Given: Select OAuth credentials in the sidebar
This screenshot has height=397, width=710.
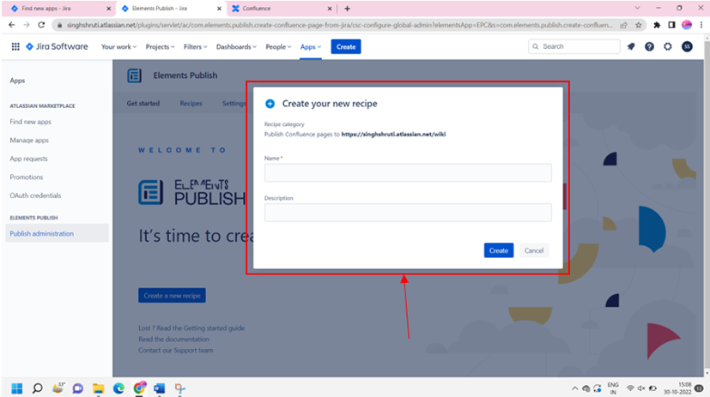Looking at the screenshot, I should (35, 195).
